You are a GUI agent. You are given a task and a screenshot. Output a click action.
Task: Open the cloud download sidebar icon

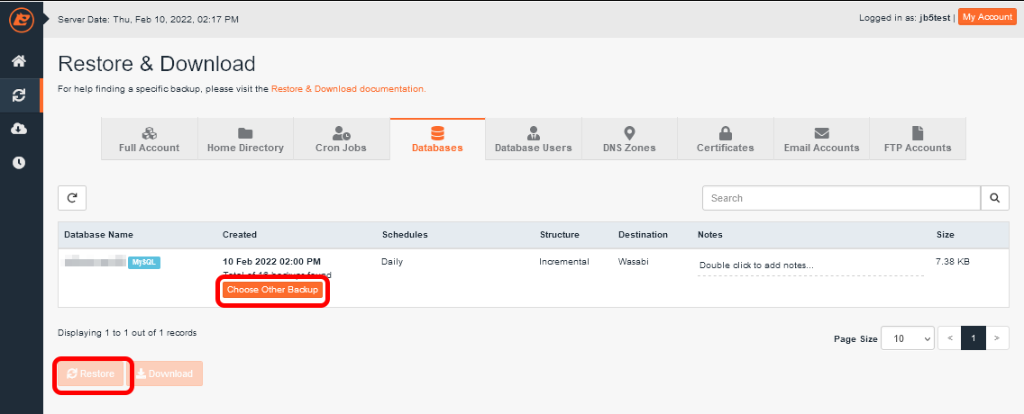[19, 129]
